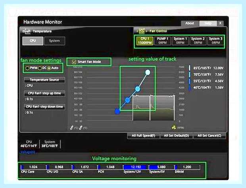Close the Hardware Monitor window
This screenshot has width=246, height=188.
pyautogui.click(x=220, y=23)
